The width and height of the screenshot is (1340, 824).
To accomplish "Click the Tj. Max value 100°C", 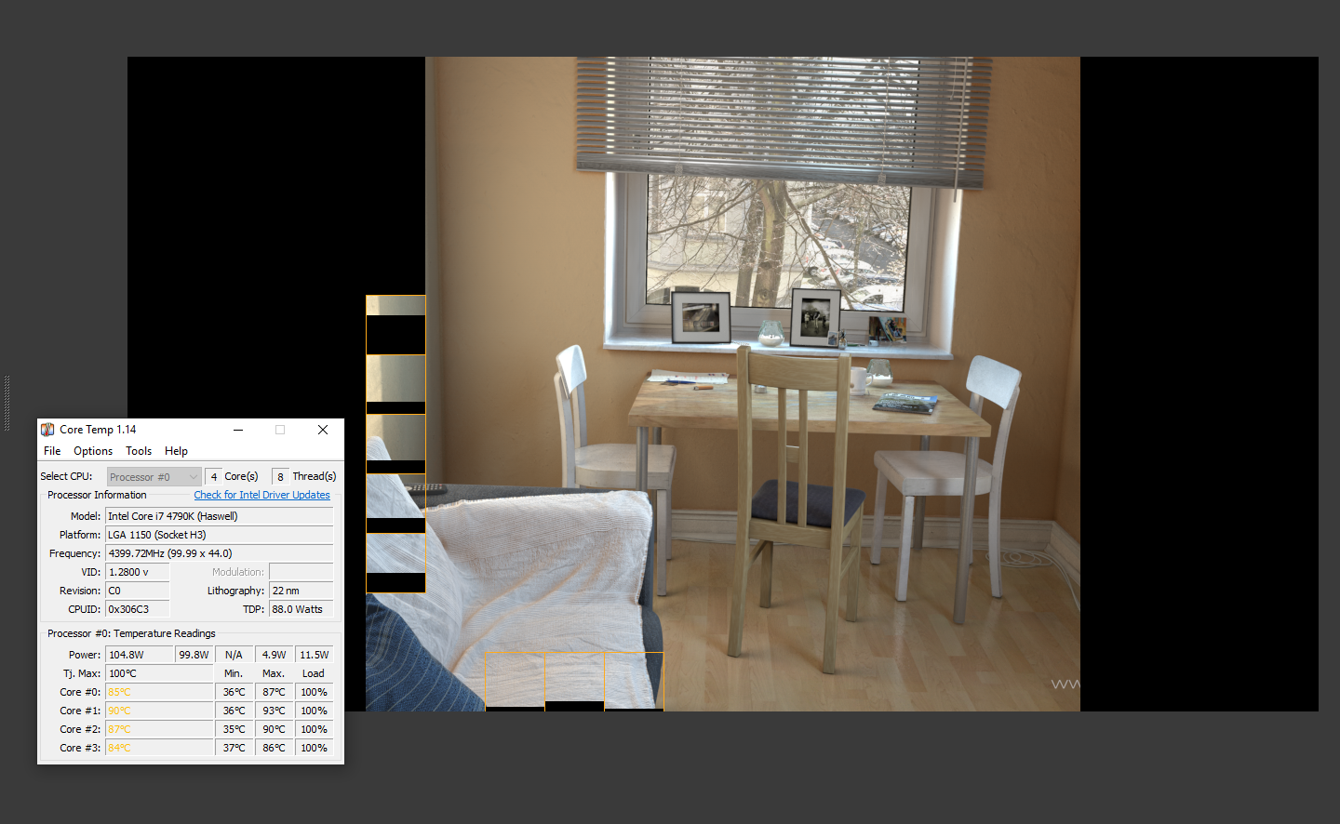I will [x=159, y=673].
